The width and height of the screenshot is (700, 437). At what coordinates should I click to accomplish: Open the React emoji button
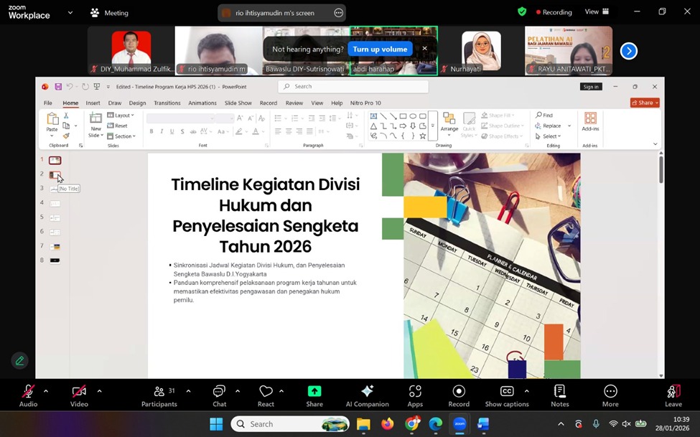pos(266,395)
